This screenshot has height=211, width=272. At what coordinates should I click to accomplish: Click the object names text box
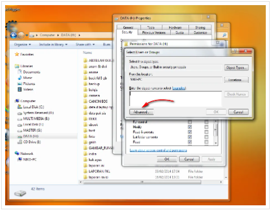176,99
